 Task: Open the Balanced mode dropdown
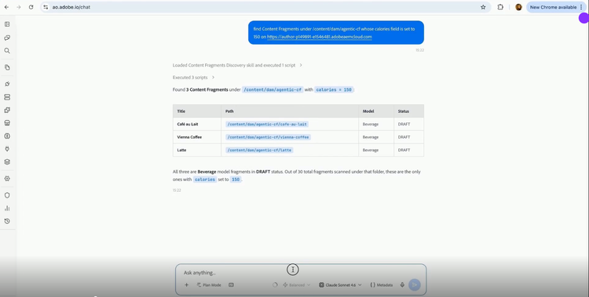(x=296, y=285)
